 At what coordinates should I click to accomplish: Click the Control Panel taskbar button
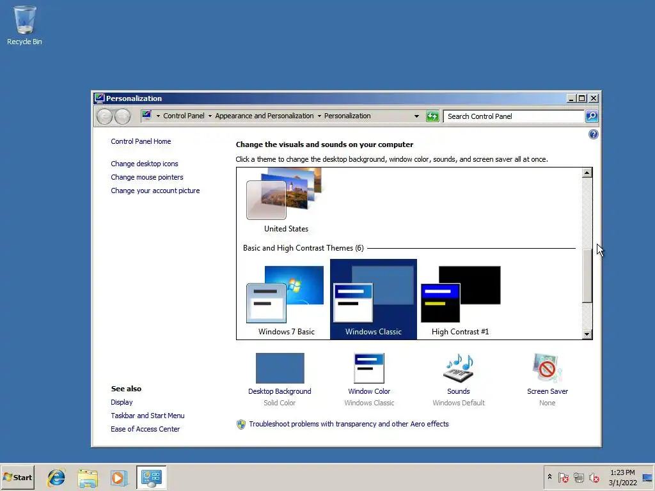151,478
